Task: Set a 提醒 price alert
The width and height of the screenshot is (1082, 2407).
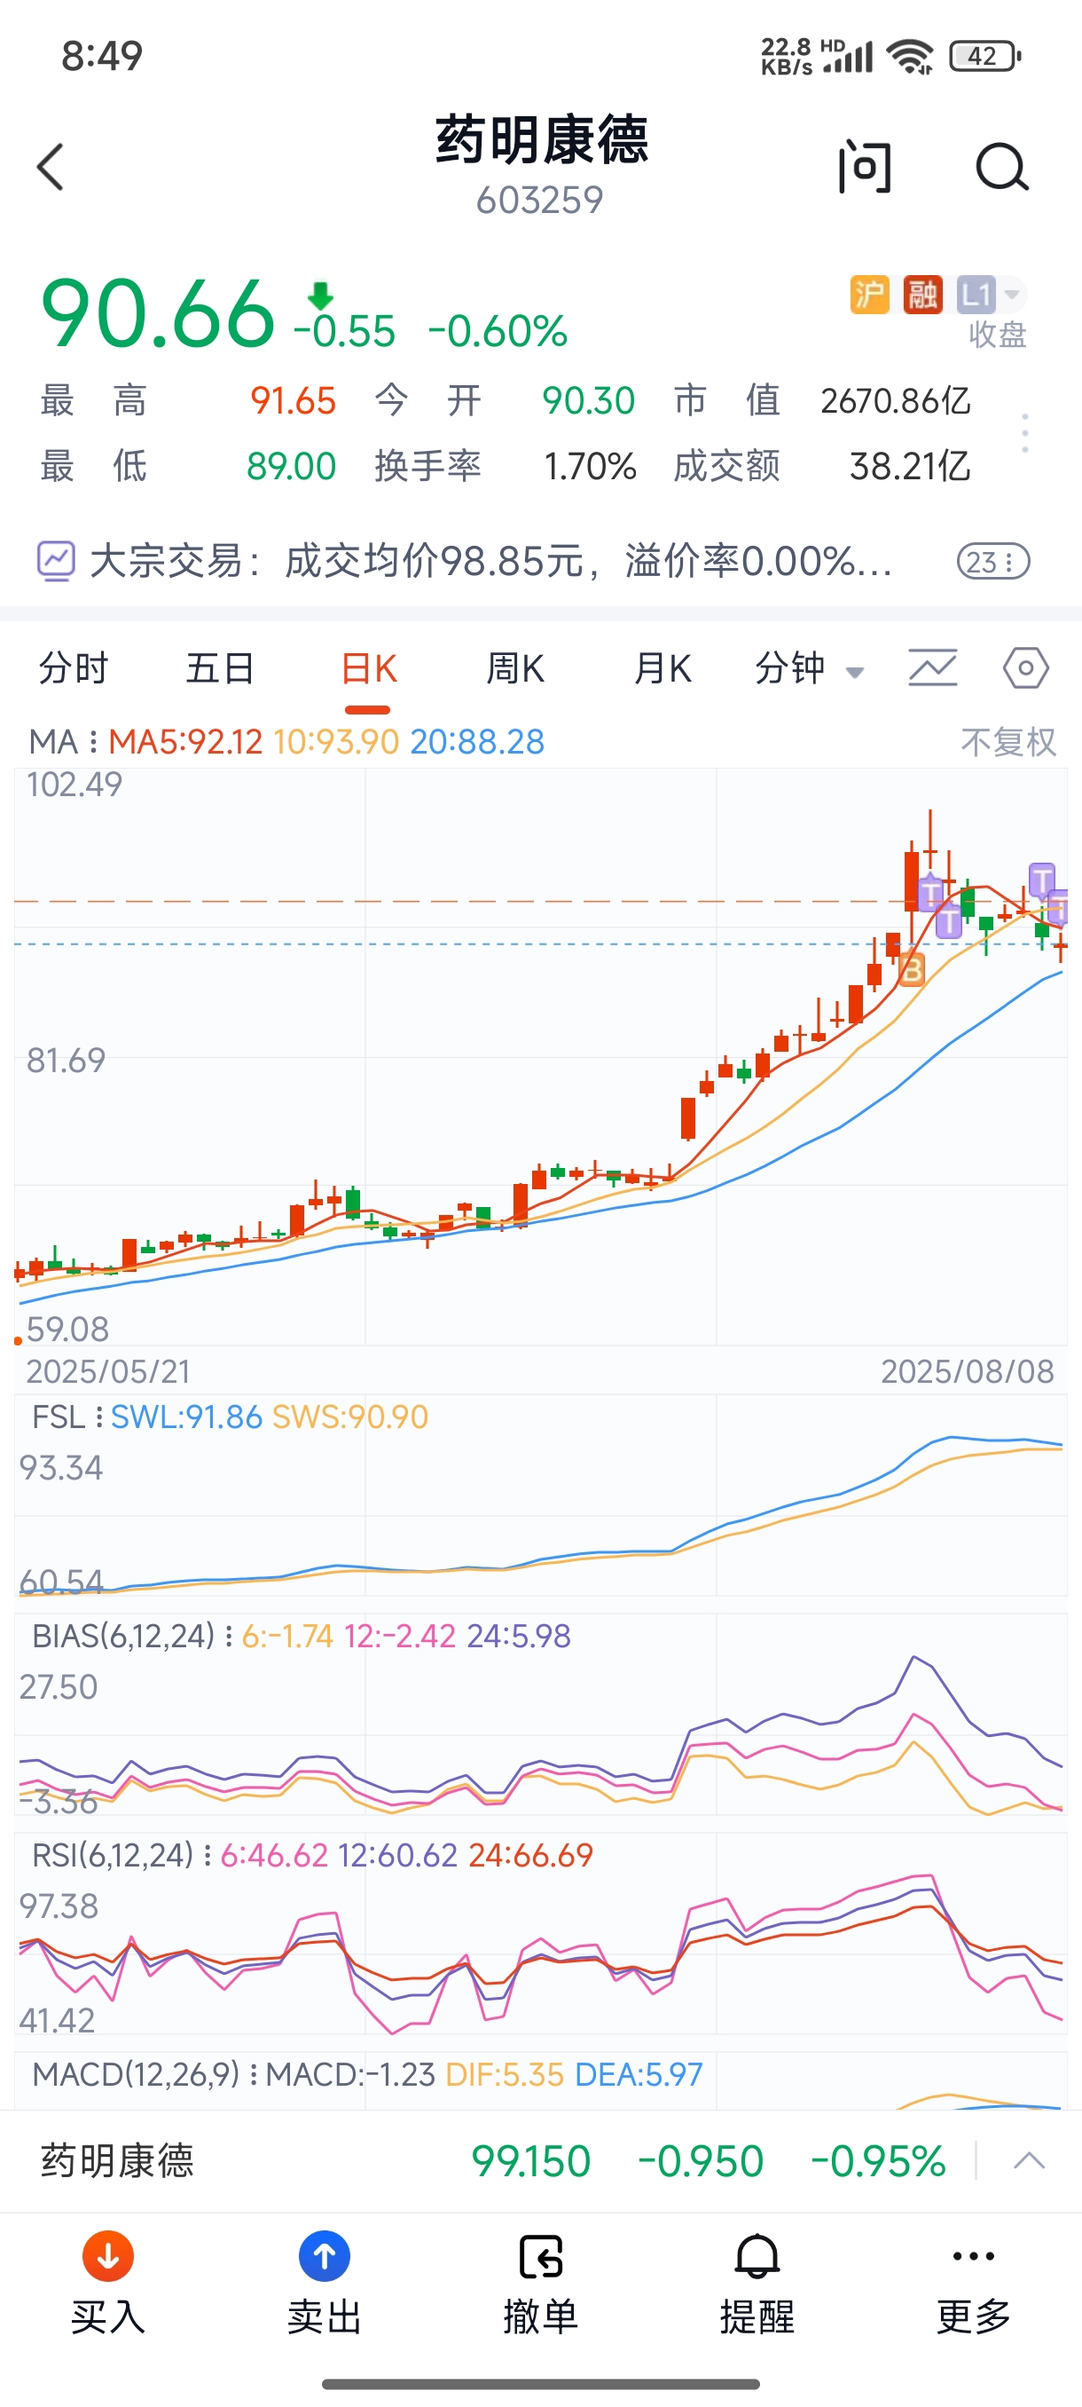Action: tap(757, 2284)
